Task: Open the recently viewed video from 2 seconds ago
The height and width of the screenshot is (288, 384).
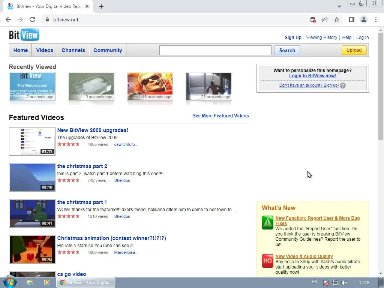Action: point(32,86)
